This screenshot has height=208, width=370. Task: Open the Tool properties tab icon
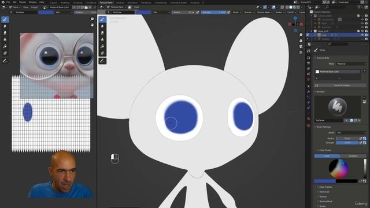[308, 51]
